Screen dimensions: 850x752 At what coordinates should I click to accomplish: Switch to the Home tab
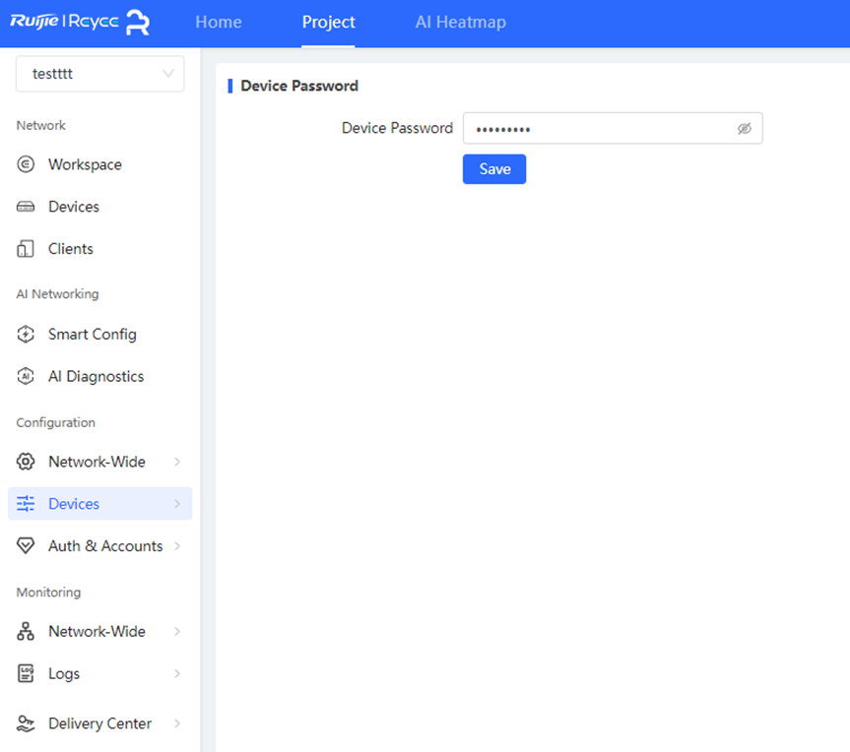click(x=219, y=23)
